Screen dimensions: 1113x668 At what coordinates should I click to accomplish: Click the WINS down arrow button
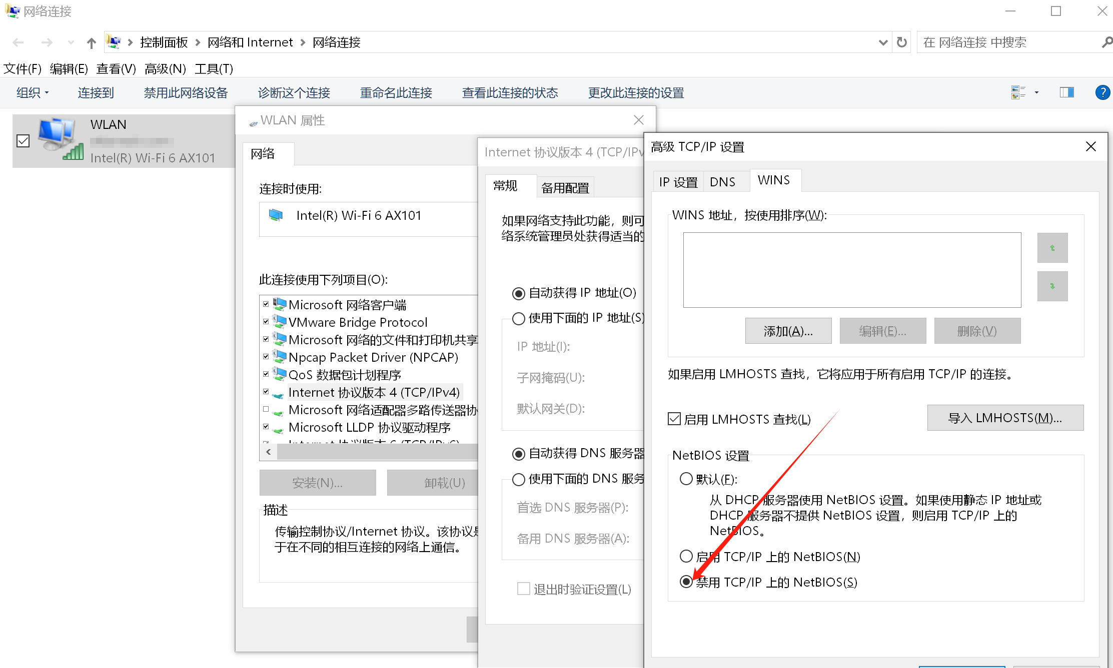pos(1052,286)
